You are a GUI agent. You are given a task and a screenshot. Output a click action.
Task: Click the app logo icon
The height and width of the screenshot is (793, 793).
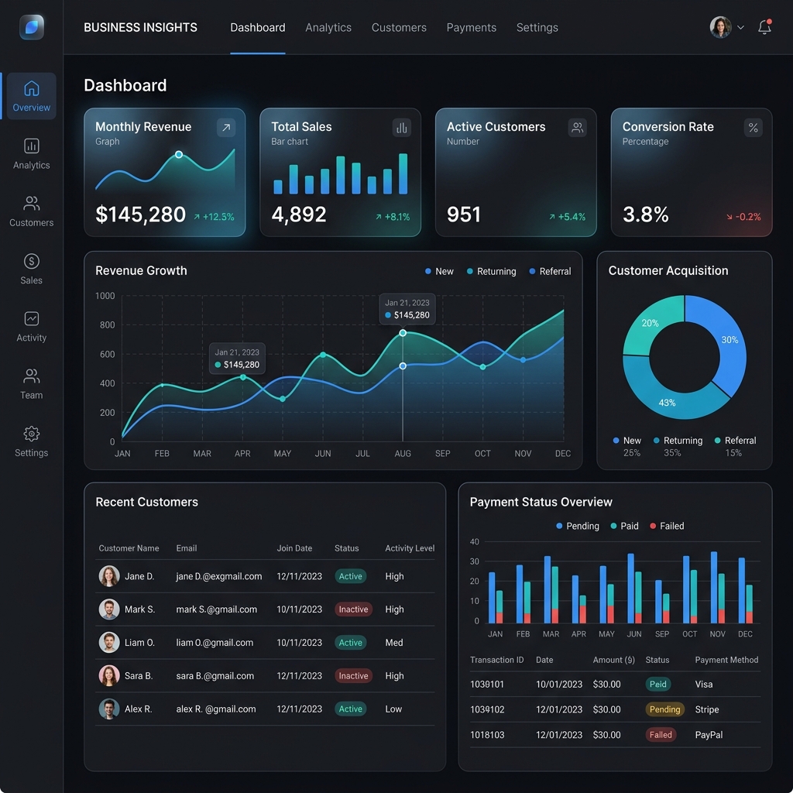click(x=31, y=27)
